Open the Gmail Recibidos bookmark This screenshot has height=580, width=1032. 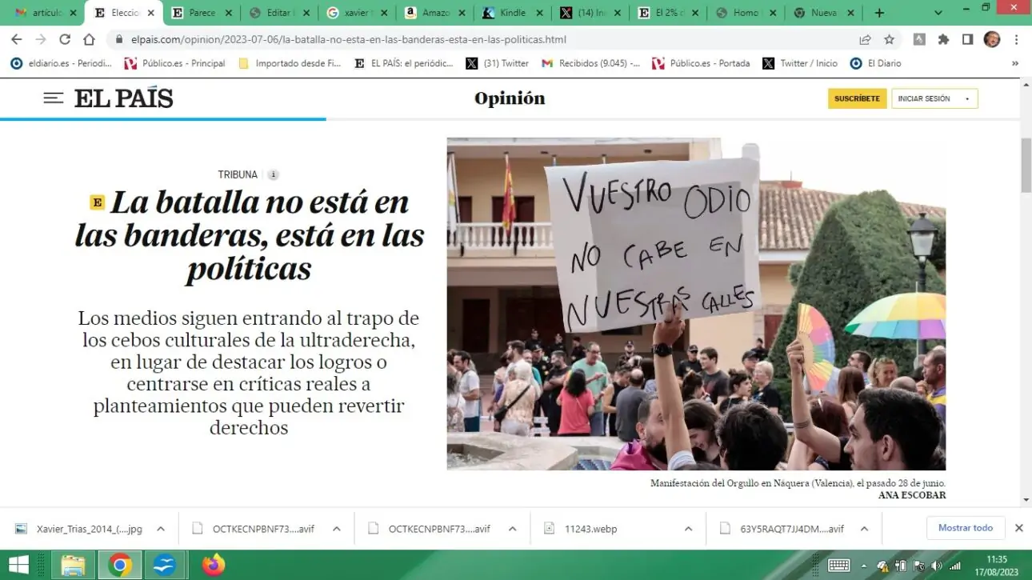point(590,63)
